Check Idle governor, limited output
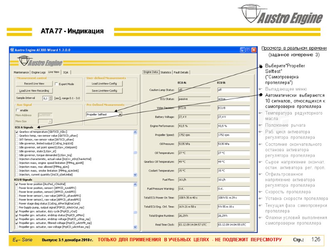The width and height of the screenshot is (333, 250). tap(17, 144)
